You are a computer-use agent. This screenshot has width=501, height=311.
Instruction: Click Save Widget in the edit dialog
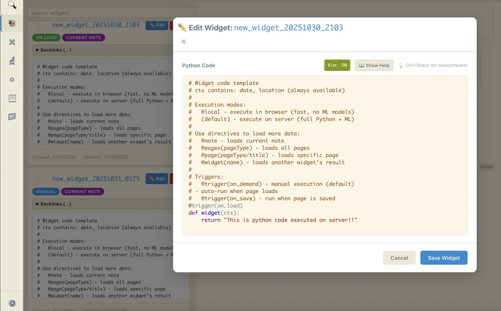[x=444, y=258]
